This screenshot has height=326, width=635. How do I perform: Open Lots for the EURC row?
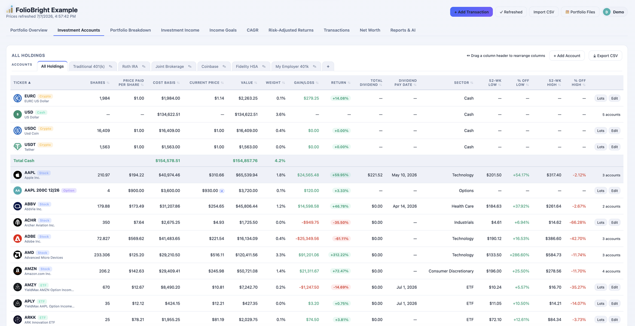[601, 98]
